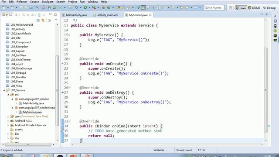Open the New file dropdown arrow

8,7
